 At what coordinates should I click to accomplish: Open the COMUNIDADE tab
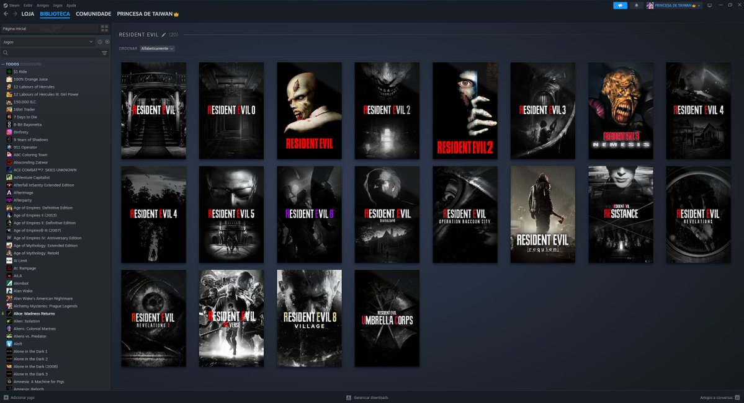pyautogui.click(x=94, y=14)
